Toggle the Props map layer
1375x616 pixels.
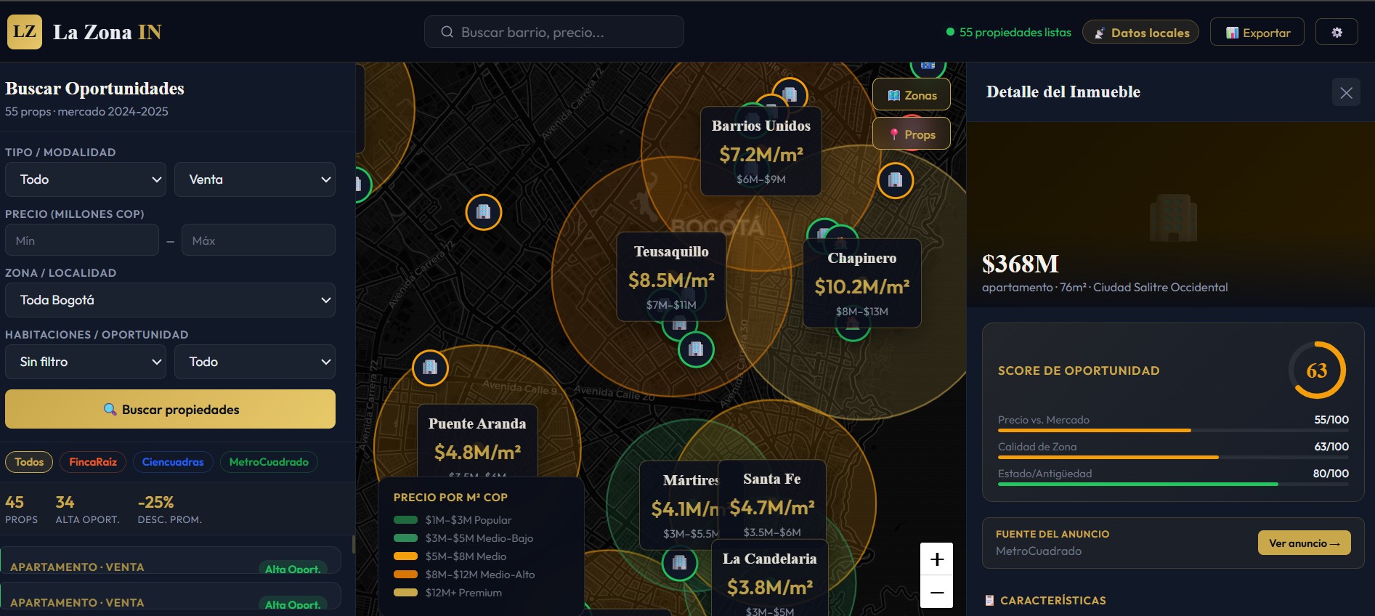912,134
